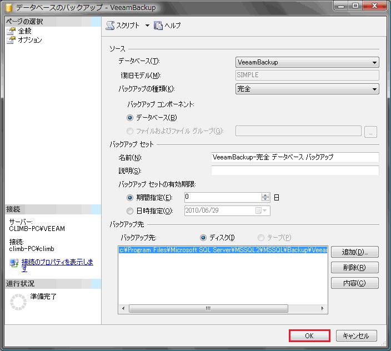
Task: Minimize the backup dialog window
Action: click(342, 6)
